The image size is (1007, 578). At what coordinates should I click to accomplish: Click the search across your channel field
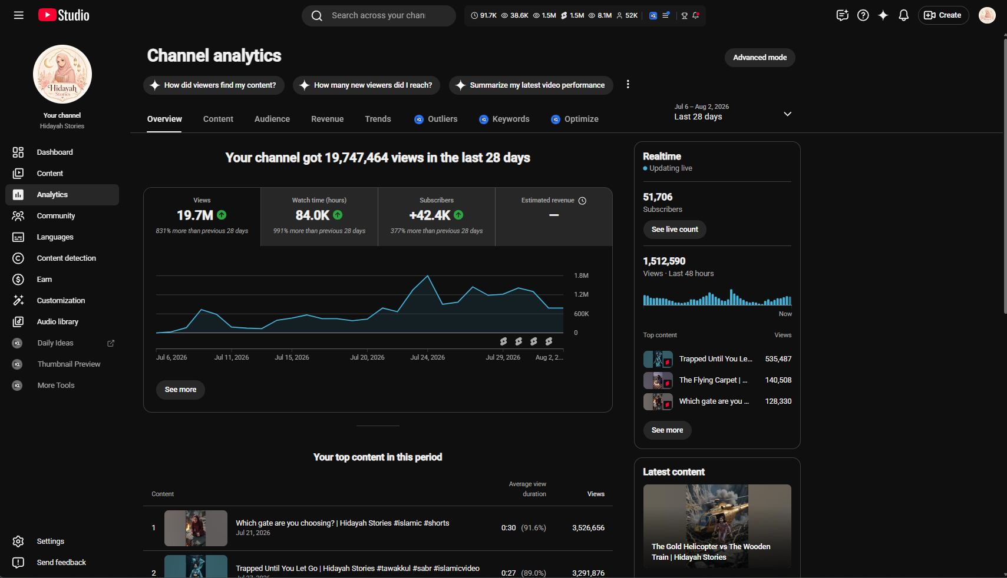click(x=379, y=16)
